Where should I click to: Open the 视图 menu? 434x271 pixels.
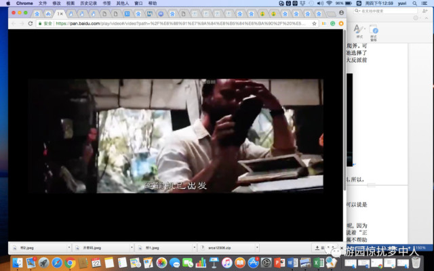pos(71,3)
